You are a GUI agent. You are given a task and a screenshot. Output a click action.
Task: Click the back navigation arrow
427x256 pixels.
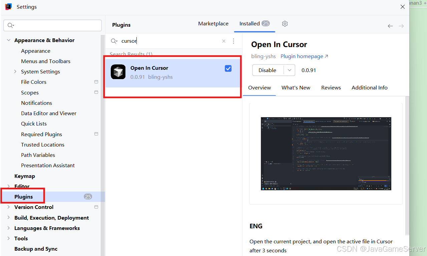point(390,26)
